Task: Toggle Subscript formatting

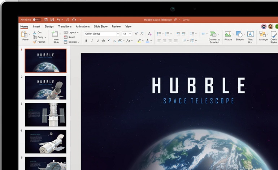Action: coord(114,41)
